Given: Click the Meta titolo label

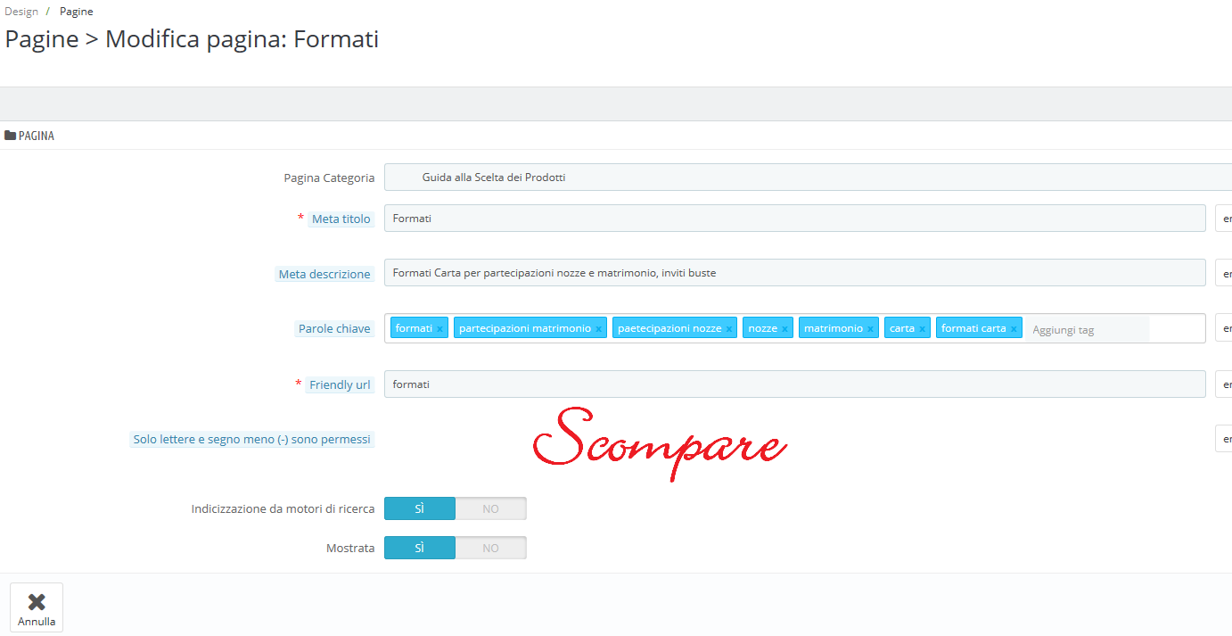Looking at the screenshot, I should point(341,219).
